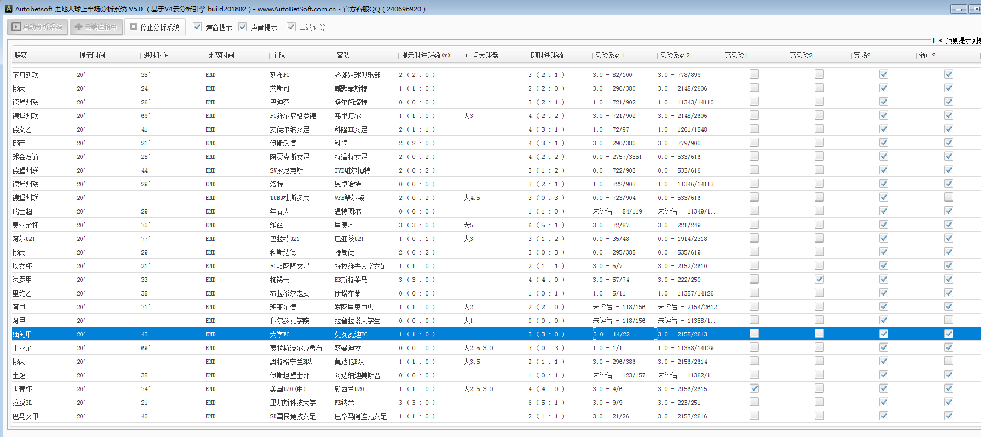Viewport: 981px width, 437px height.
Task: Uncheck 高风险1 box in 世青杯 row
Action: (x=754, y=388)
